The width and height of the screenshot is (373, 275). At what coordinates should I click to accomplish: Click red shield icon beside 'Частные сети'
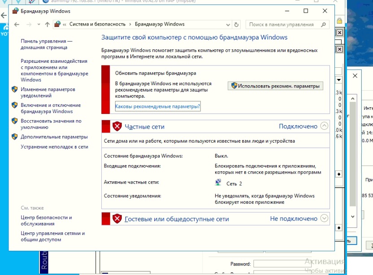pyautogui.click(x=117, y=126)
